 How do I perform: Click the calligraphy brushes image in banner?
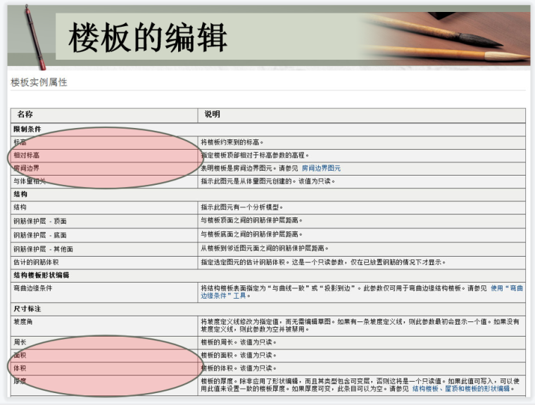[x=451, y=37]
